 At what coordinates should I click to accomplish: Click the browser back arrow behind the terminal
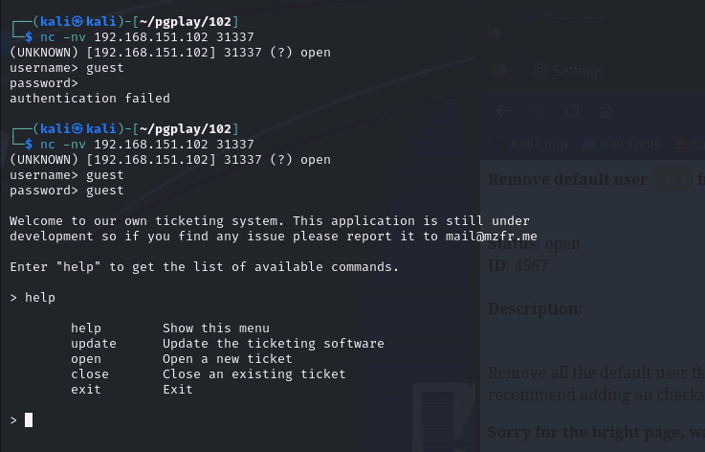click(x=502, y=111)
